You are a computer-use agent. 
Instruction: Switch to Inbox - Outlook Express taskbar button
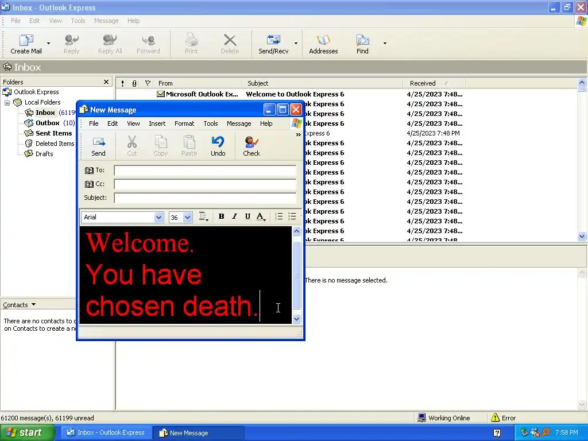click(106, 433)
